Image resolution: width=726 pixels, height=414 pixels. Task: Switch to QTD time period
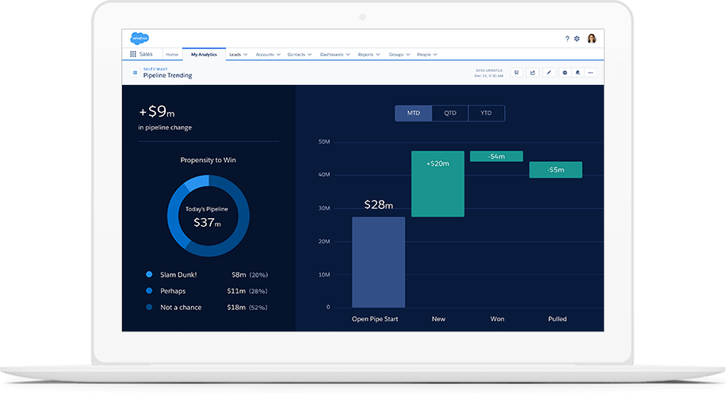coord(450,113)
